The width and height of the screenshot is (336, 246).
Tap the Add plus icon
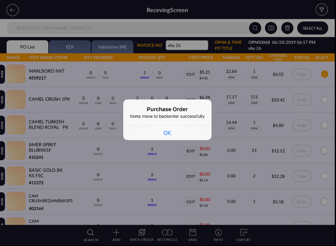tap(116, 235)
